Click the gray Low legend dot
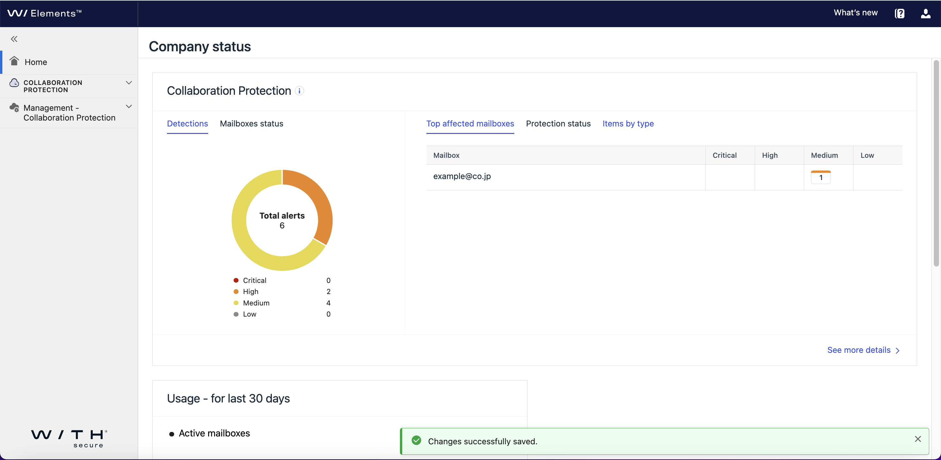Screen dimensions: 941x460 (236, 314)
